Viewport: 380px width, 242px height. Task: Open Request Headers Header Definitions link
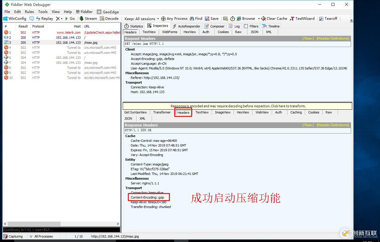coord(333,38)
